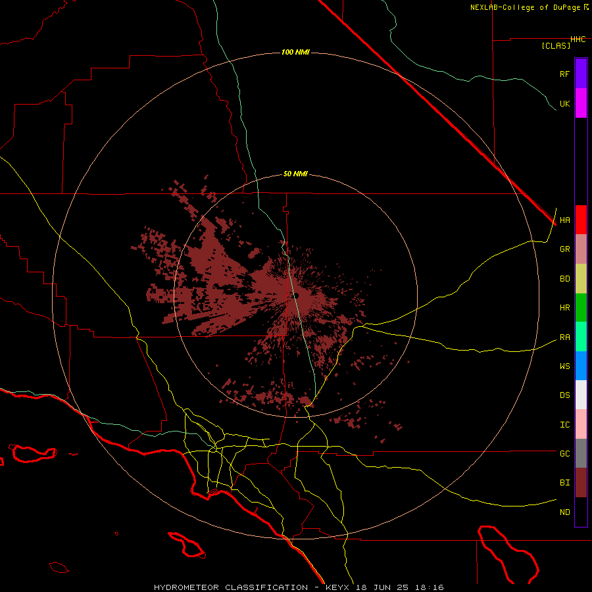The height and width of the screenshot is (592, 592).
Task: Click the BD legend label
Action: pyautogui.click(x=564, y=279)
